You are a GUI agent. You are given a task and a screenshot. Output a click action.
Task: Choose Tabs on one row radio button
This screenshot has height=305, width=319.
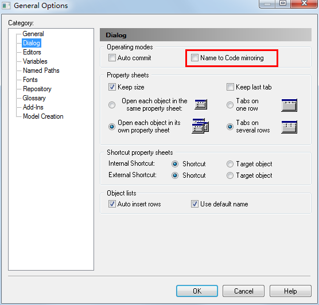(230, 105)
